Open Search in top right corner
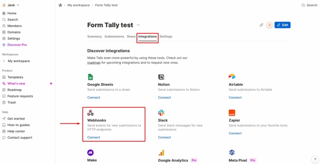The image size is (320, 164). pos(309,5)
